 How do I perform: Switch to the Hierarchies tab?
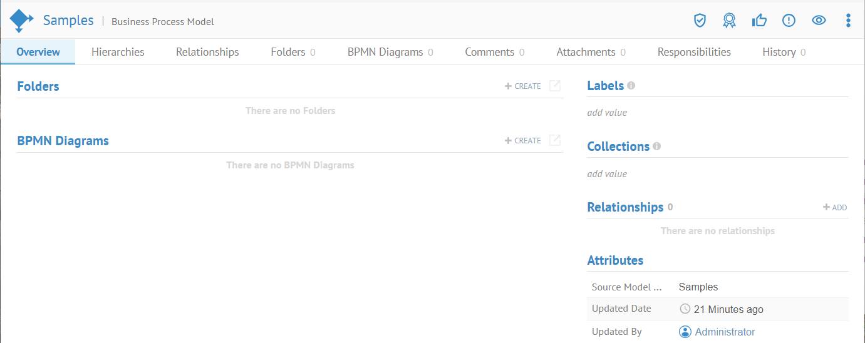(x=118, y=52)
